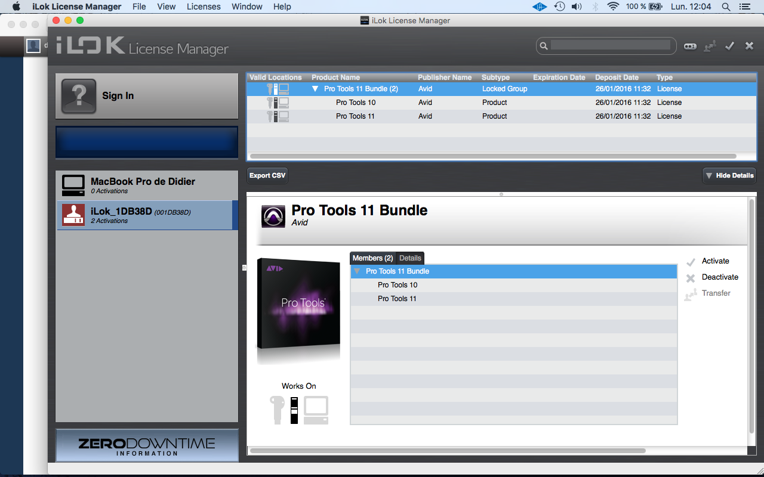Image resolution: width=764 pixels, height=477 pixels.
Task: Click Locked Group subtype cell
Action: point(505,89)
